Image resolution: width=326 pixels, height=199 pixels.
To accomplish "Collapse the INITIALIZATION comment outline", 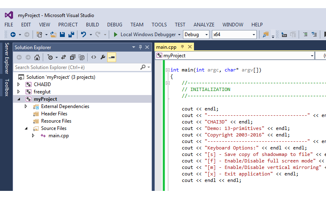I will click(x=167, y=83).
